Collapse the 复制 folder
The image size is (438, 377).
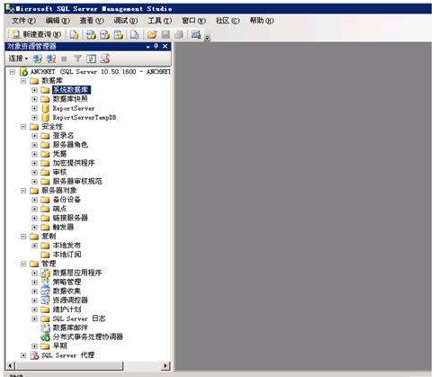(x=23, y=237)
